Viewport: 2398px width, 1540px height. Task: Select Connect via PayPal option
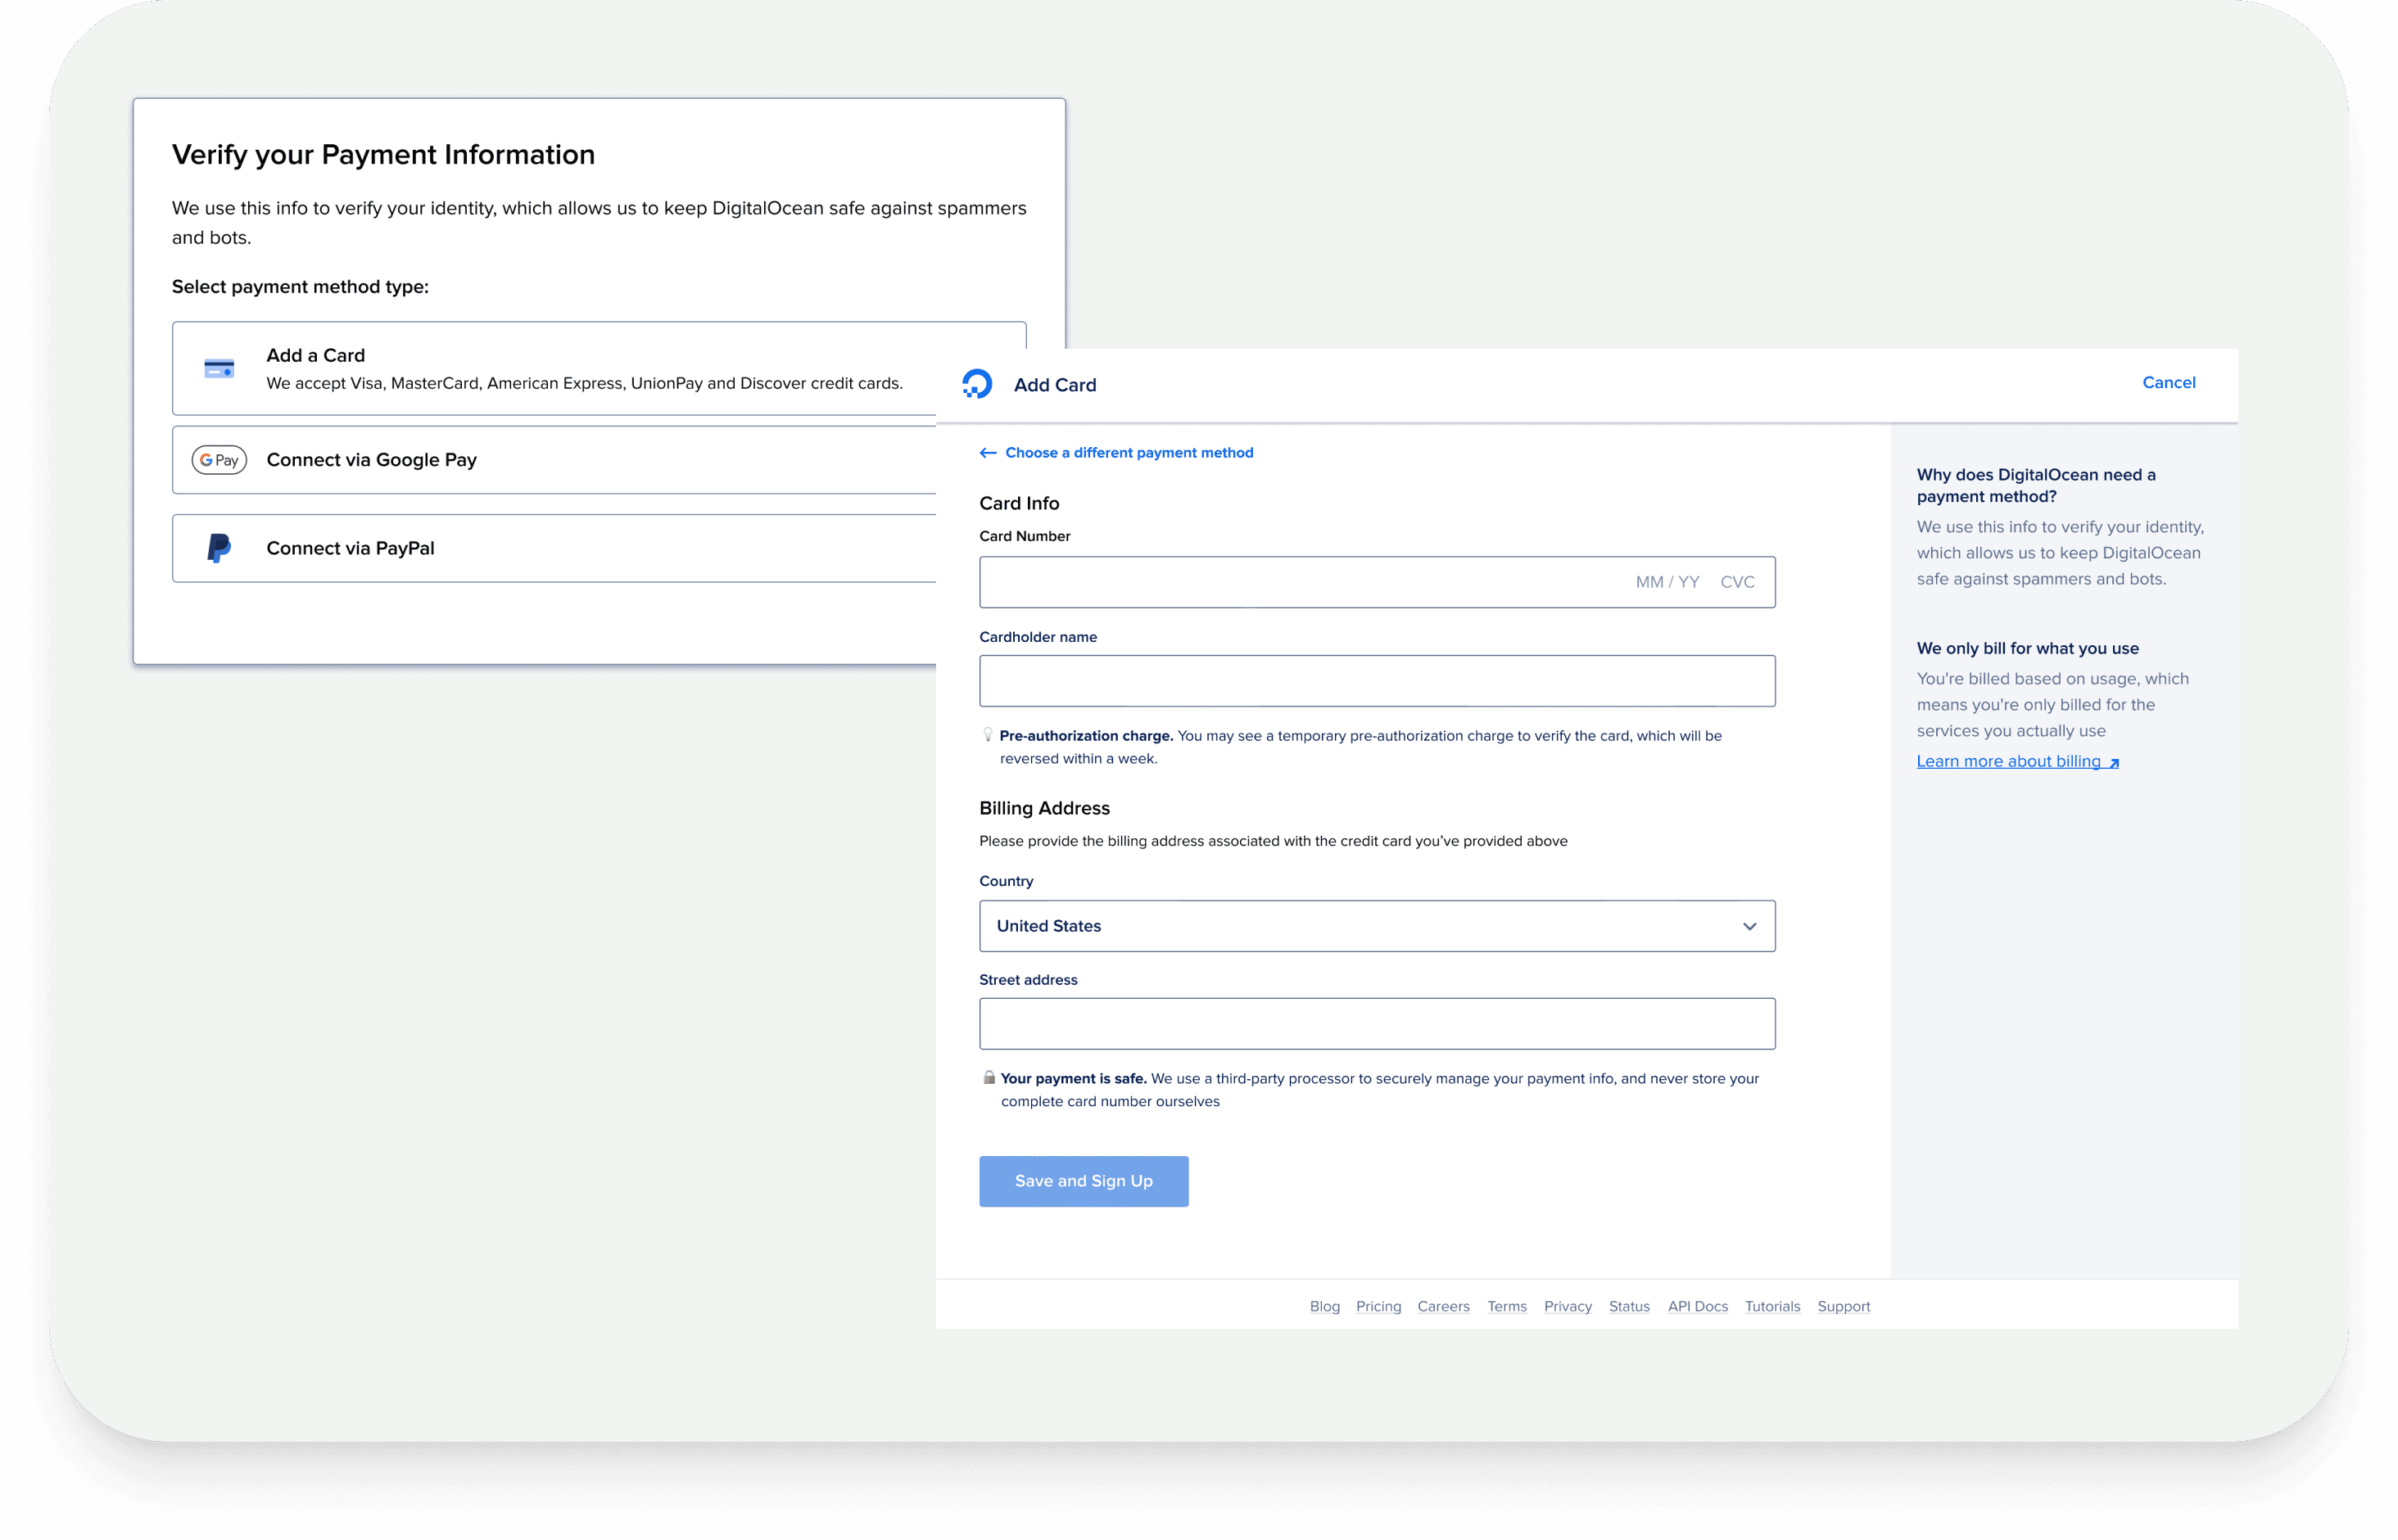pos(554,548)
